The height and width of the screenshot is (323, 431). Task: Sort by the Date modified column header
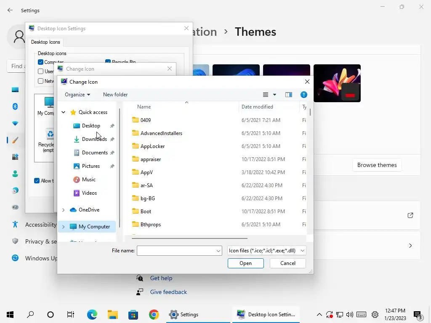click(x=257, y=106)
